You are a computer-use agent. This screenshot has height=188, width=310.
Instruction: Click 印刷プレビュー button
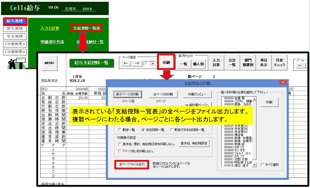tap(197, 94)
